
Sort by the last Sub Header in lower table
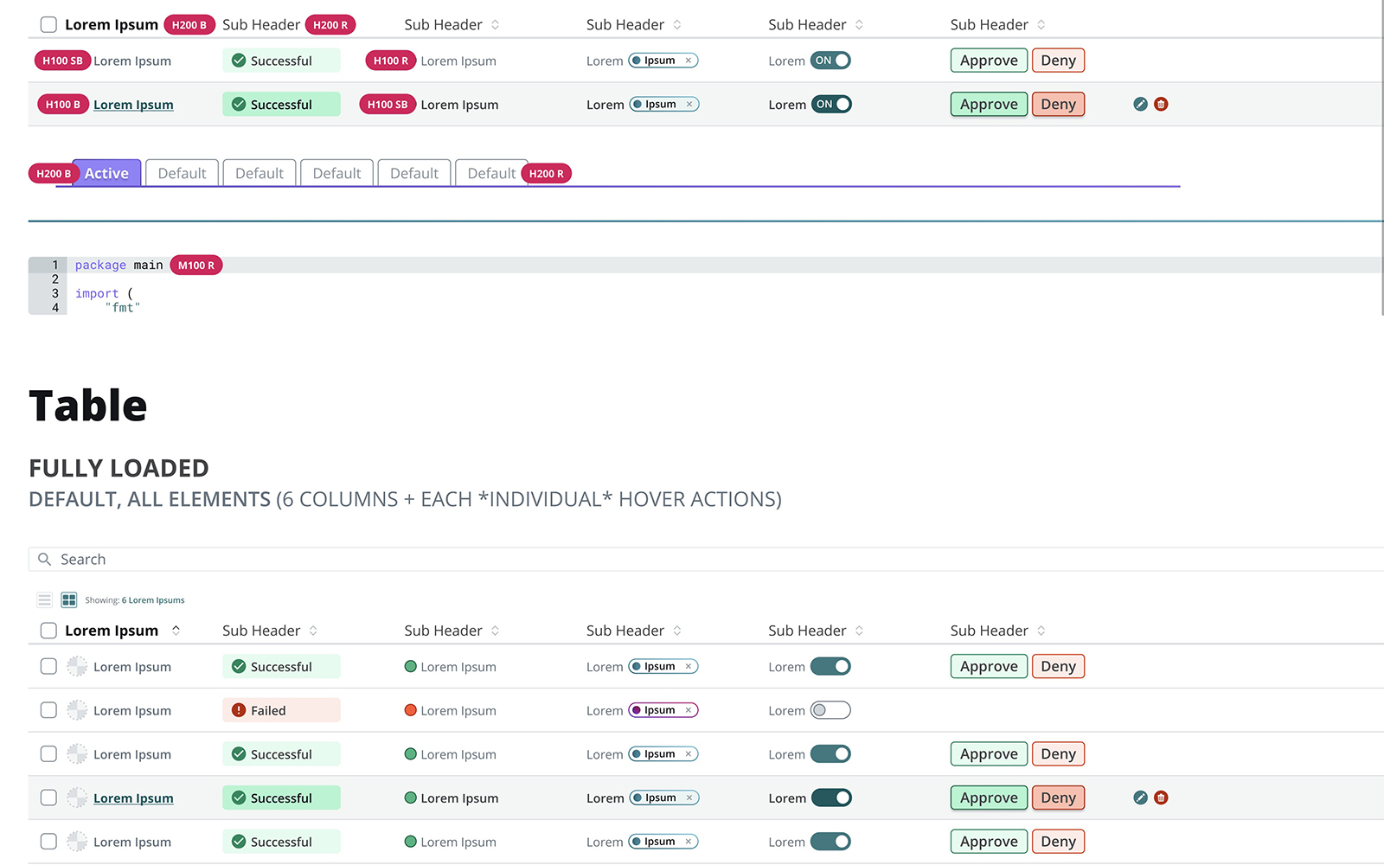(1041, 631)
